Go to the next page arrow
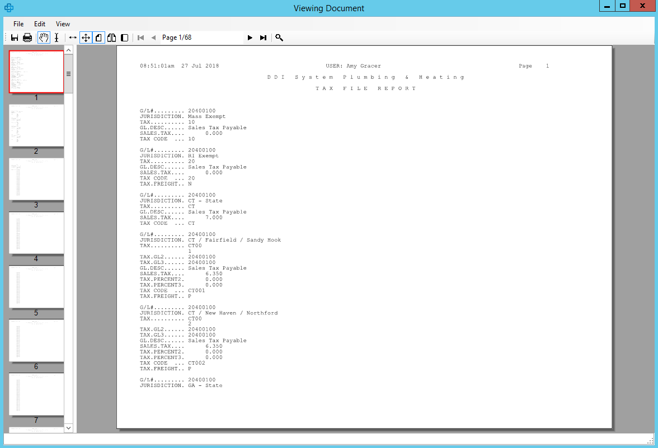The image size is (658, 448). point(250,37)
